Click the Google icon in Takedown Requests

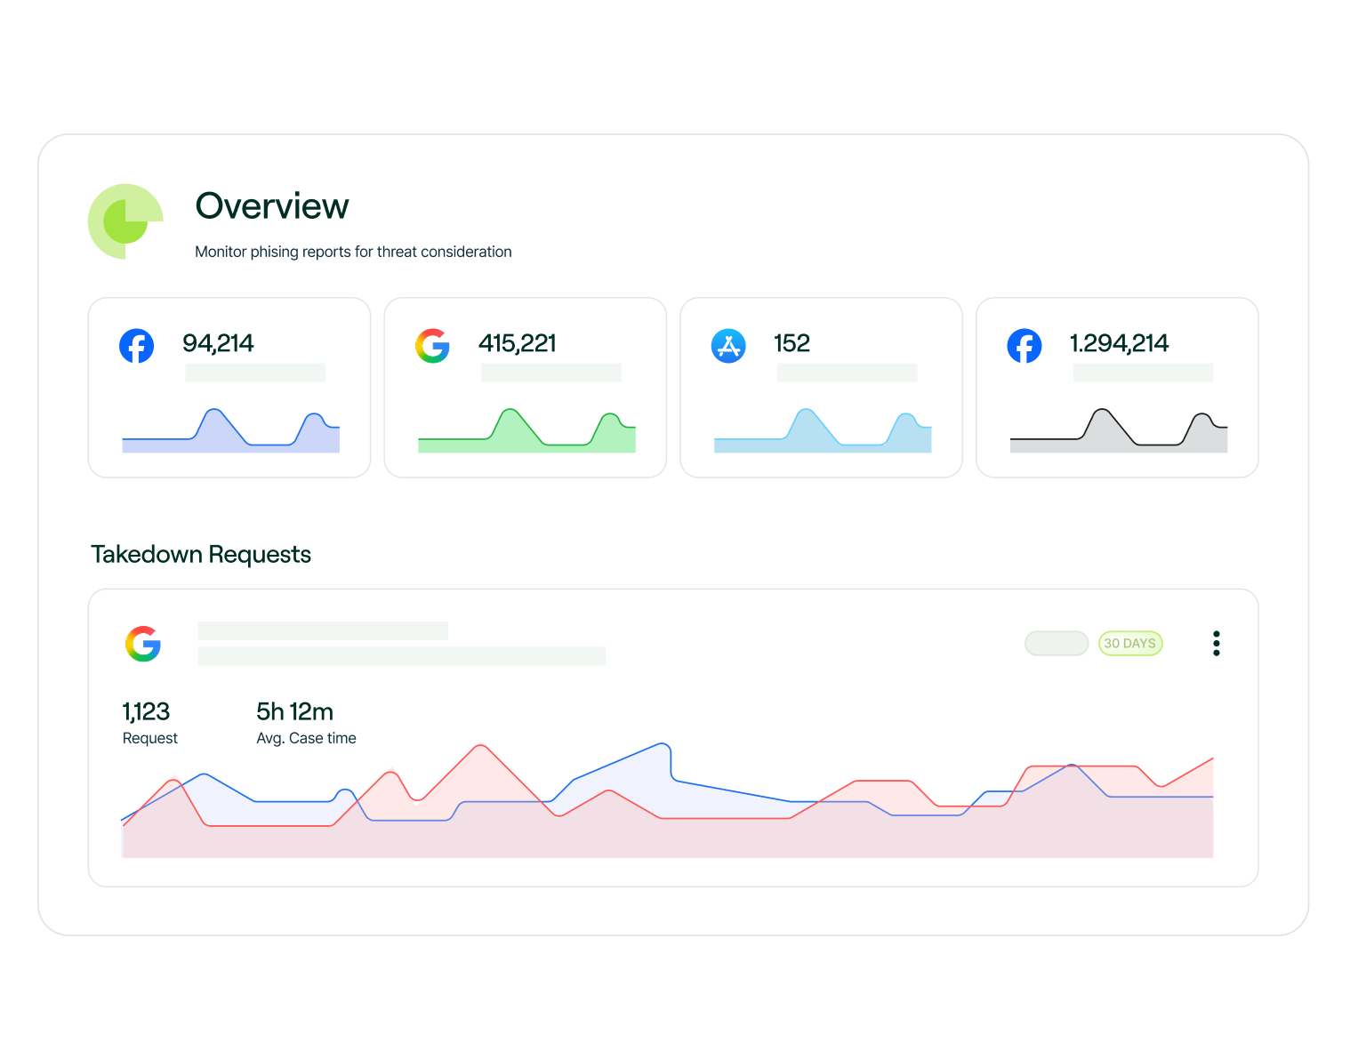[x=143, y=644]
